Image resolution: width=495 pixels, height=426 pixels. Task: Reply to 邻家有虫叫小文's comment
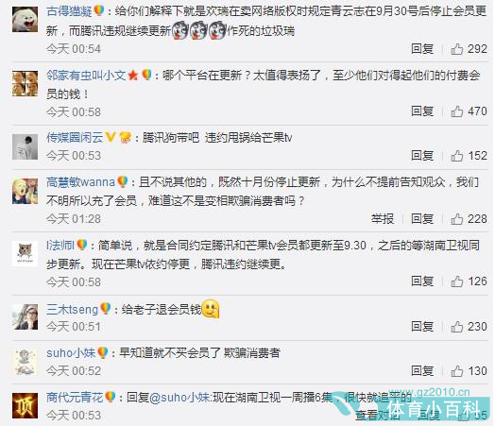(422, 111)
